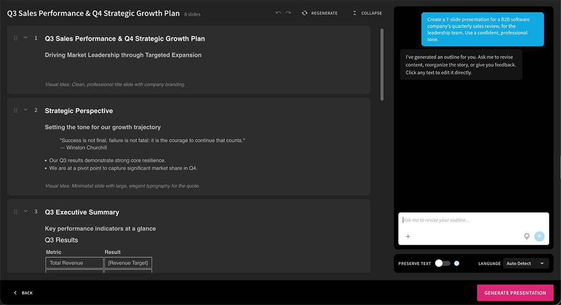The width and height of the screenshot is (561, 305).
Task: Click the redo arrow icon
Action: pos(288,13)
